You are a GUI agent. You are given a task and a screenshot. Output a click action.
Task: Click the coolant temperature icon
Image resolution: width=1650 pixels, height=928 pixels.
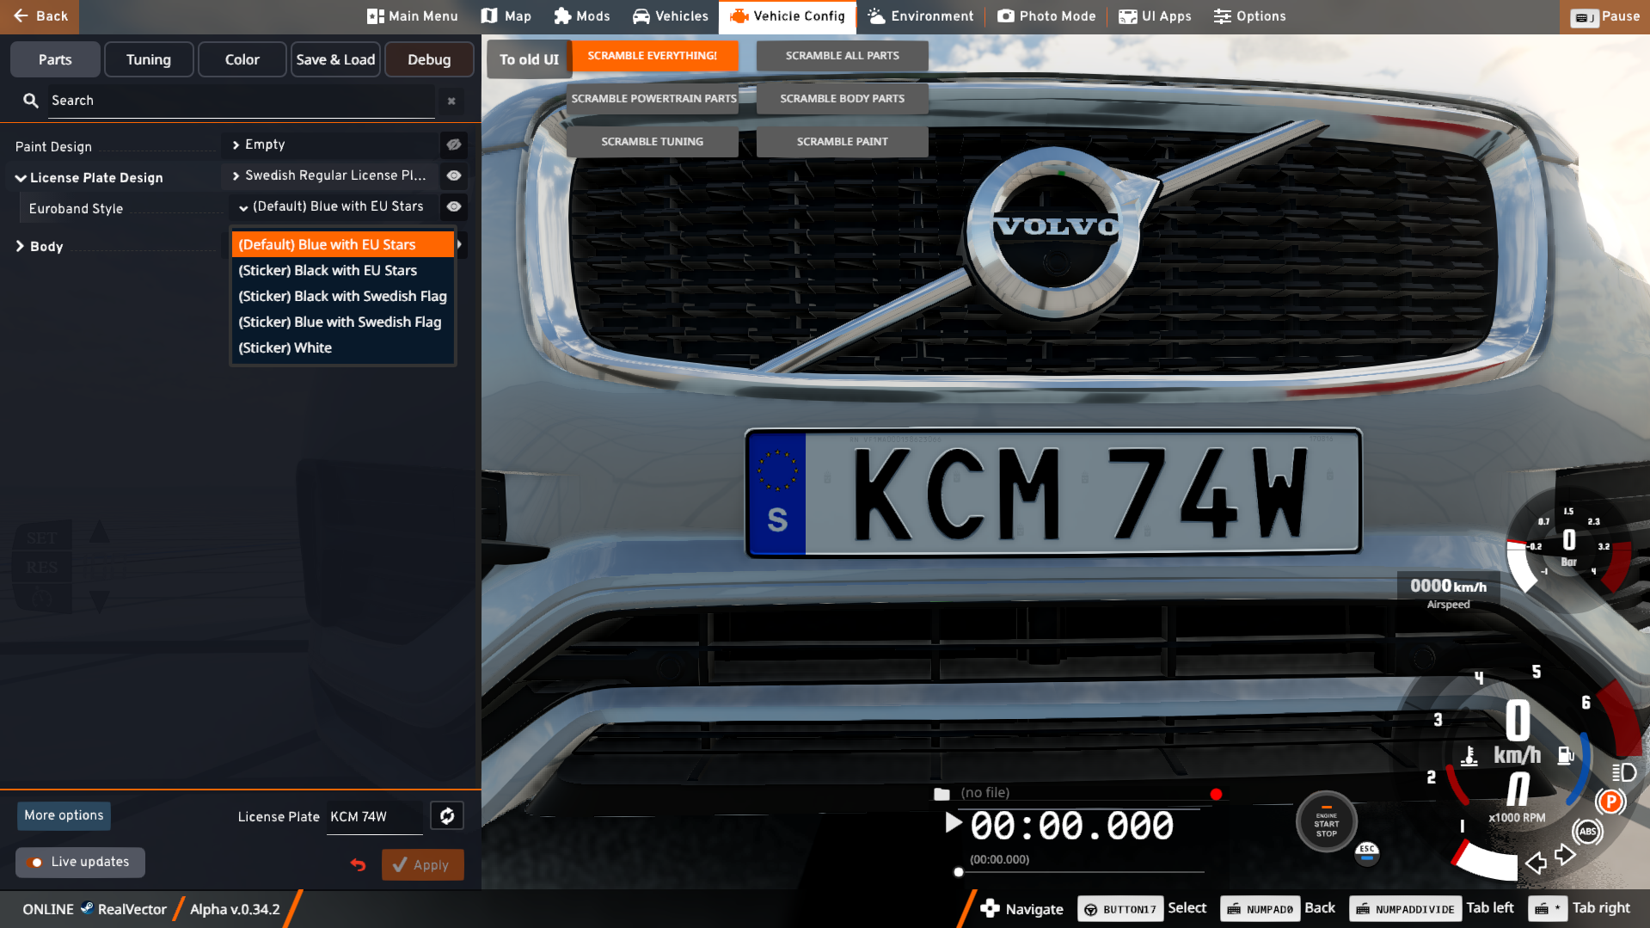coord(1469,757)
